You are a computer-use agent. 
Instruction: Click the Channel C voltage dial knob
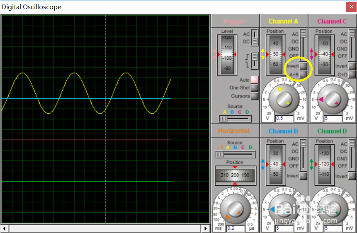(333, 100)
